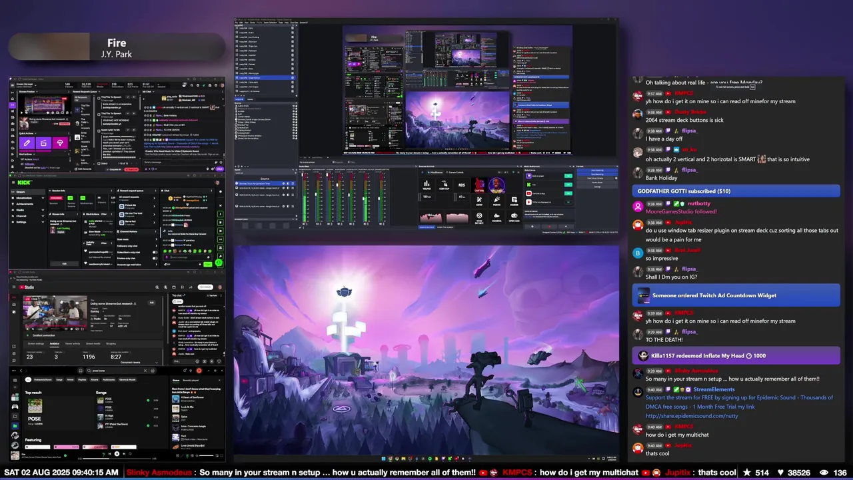Open the Twitch dashboard hamburger menu
The image size is (853, 480).
pyautogui.click(x=13, y=85)
